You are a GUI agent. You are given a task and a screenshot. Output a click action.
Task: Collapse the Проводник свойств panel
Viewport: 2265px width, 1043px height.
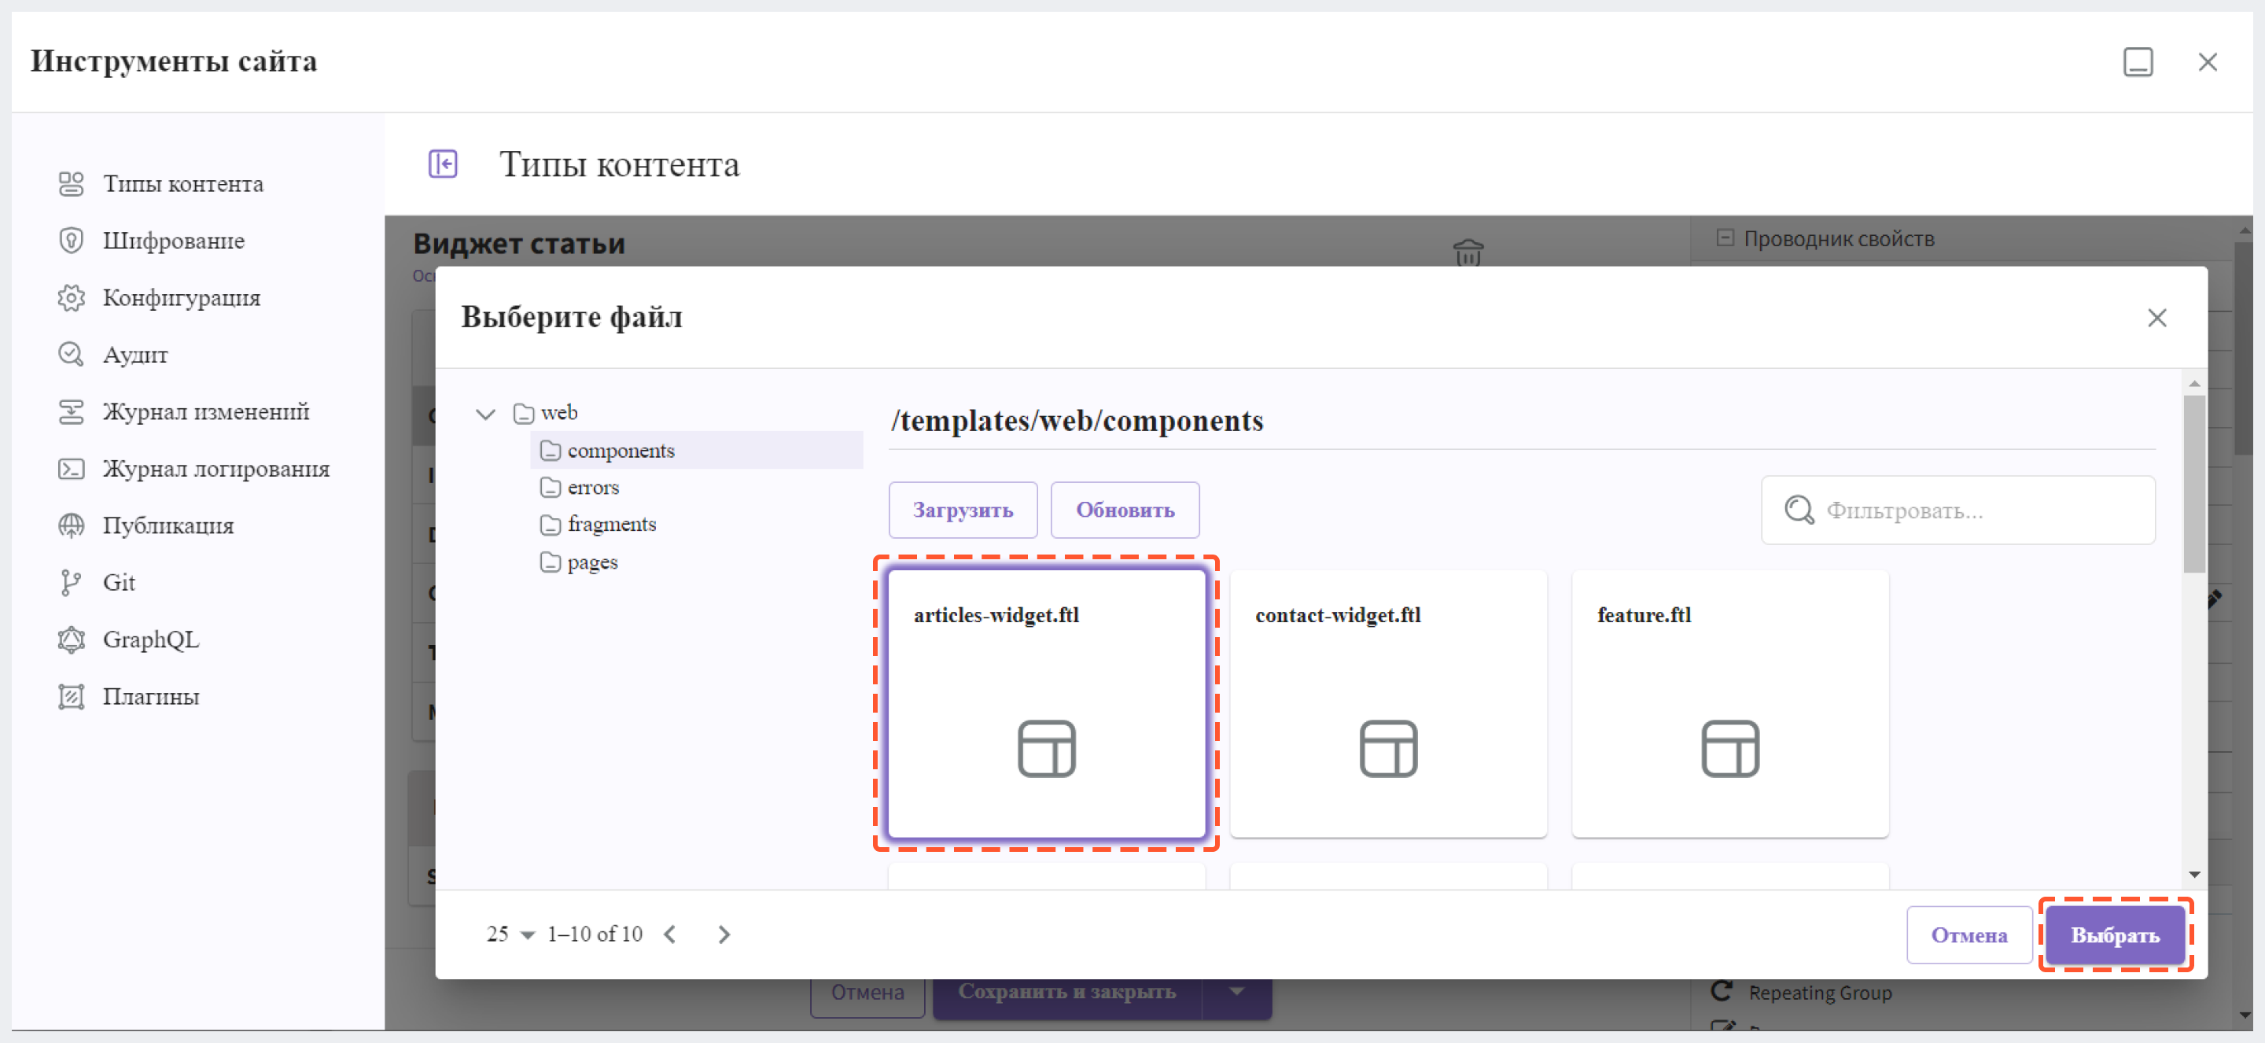click(x=1724, y=238)
